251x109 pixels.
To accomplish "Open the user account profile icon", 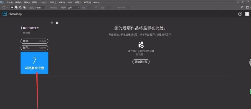I will pos(247,14).
